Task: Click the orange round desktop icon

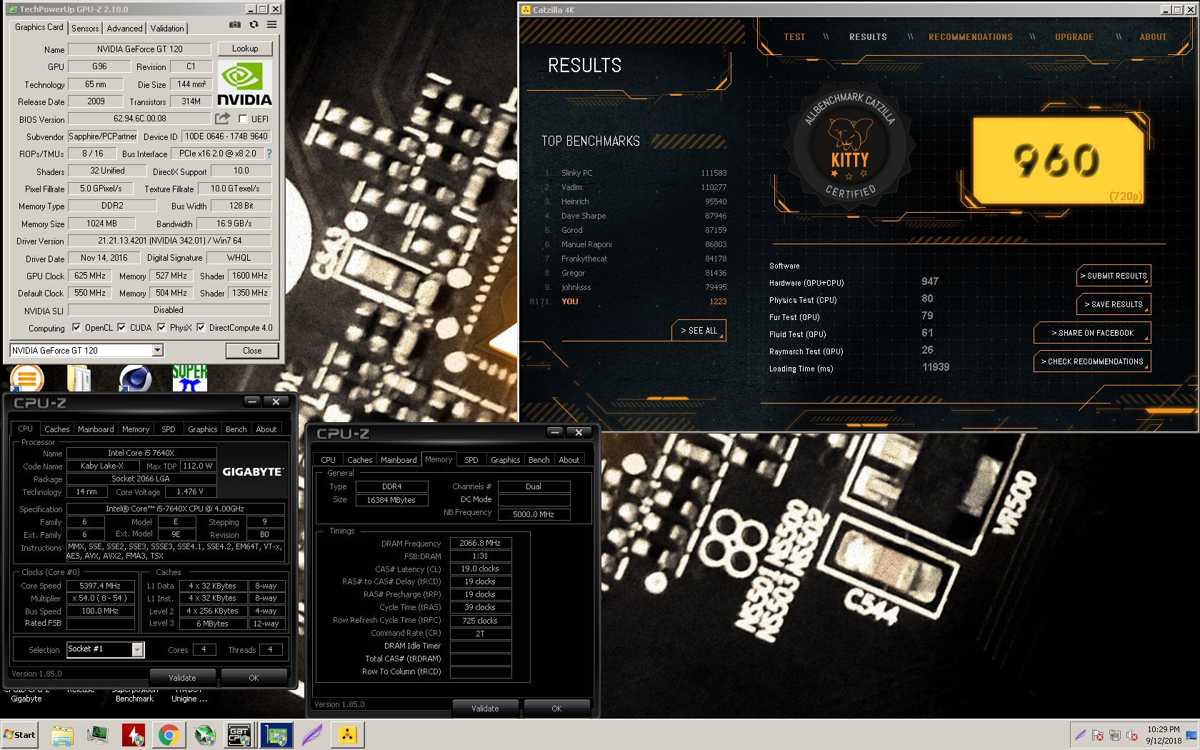Action: (x=27, y=379)
